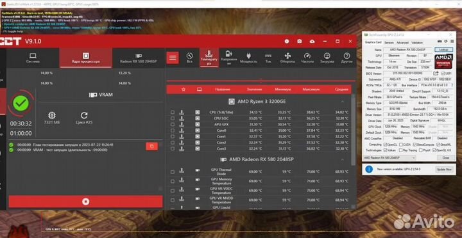Click the Close button in GPU-Z

(445, 158)
